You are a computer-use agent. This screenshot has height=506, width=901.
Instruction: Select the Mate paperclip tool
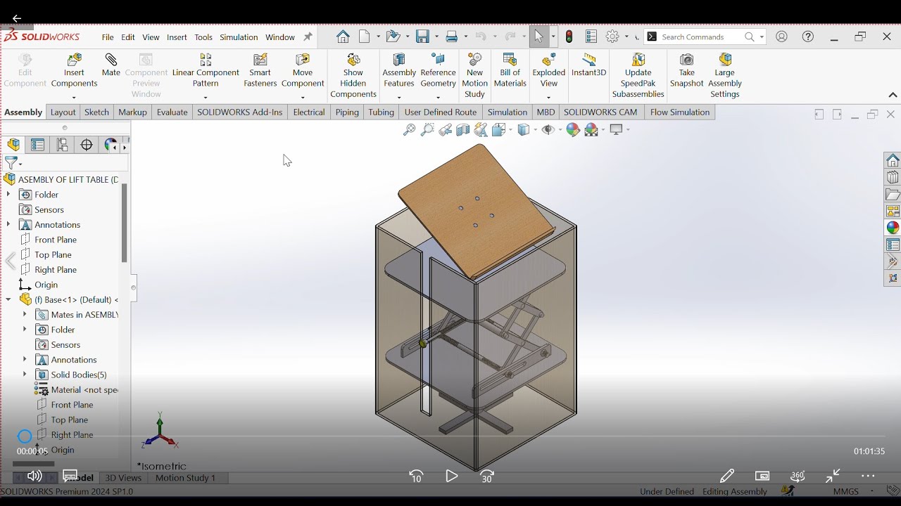point(111,60)
